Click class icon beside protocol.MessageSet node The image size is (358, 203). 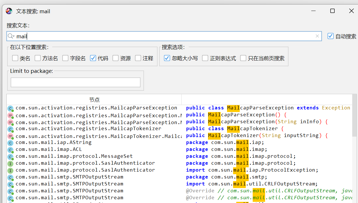tap(10, 157)
